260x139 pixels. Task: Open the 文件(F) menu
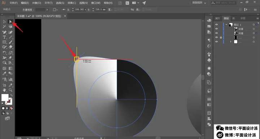tap(14, 3)
